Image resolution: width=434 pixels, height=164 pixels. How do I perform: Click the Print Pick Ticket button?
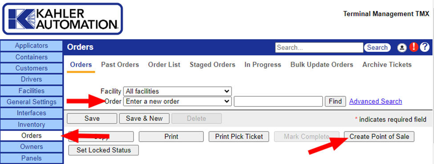click(x=239, y=136)
